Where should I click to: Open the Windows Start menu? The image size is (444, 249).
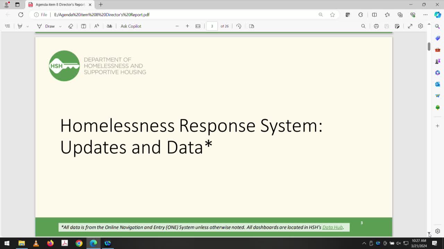click(x=7, y=243)
